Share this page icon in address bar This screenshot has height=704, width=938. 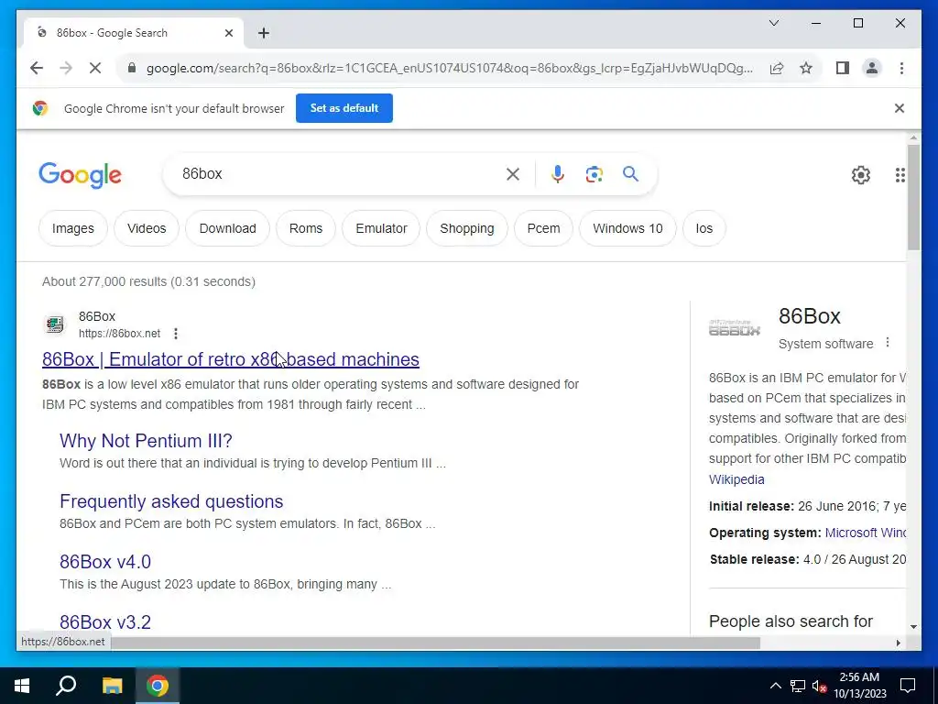(777, 68)
